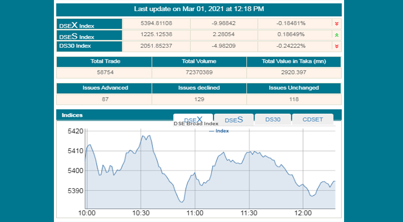Image resolution: width=403 pixels, height=222 pixels.
Task: Select Total Value in Taka header
Action: (x=293, y=61)
